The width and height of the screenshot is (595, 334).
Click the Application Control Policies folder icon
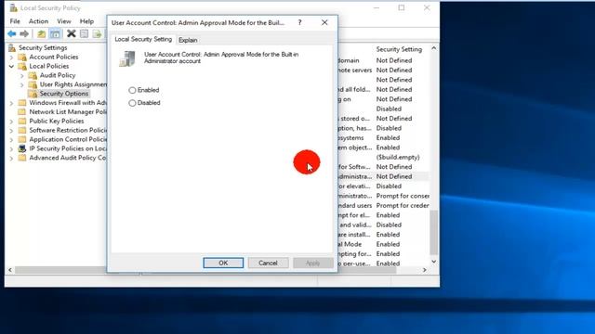(x=22, y=139)
